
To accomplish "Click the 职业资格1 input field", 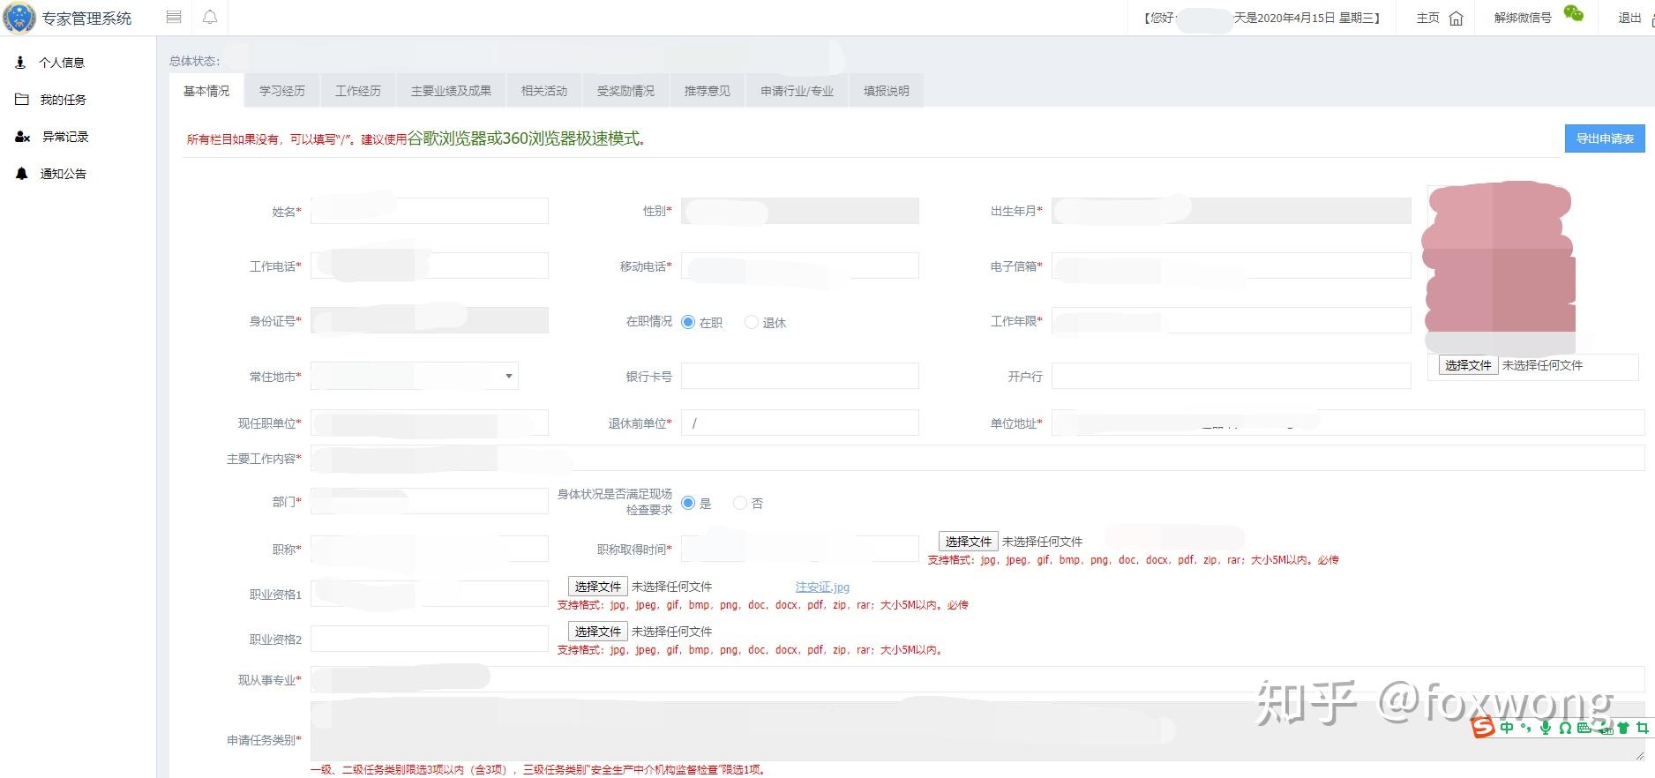I will (x=430, y=594).
